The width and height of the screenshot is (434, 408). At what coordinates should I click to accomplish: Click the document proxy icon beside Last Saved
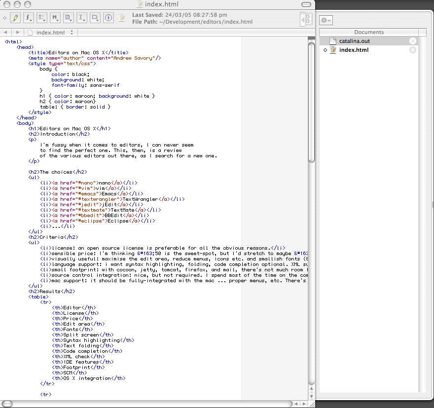122,18
